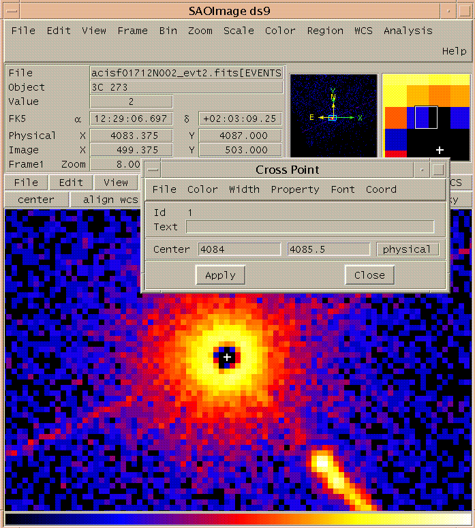Click the Close button in Cross Point dialog

click(369, 275)
